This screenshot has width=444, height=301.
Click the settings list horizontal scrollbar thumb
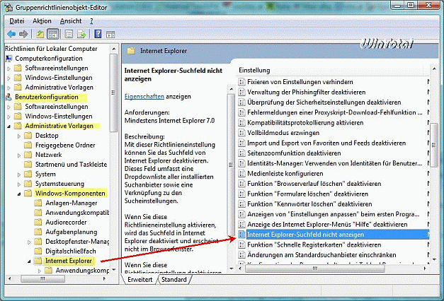(314, 268)
